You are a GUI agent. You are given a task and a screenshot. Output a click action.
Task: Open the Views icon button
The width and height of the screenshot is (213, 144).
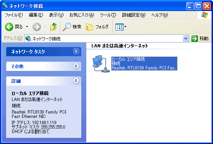[119, 27]
